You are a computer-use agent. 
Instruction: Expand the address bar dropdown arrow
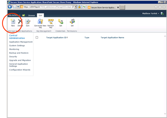76,7
